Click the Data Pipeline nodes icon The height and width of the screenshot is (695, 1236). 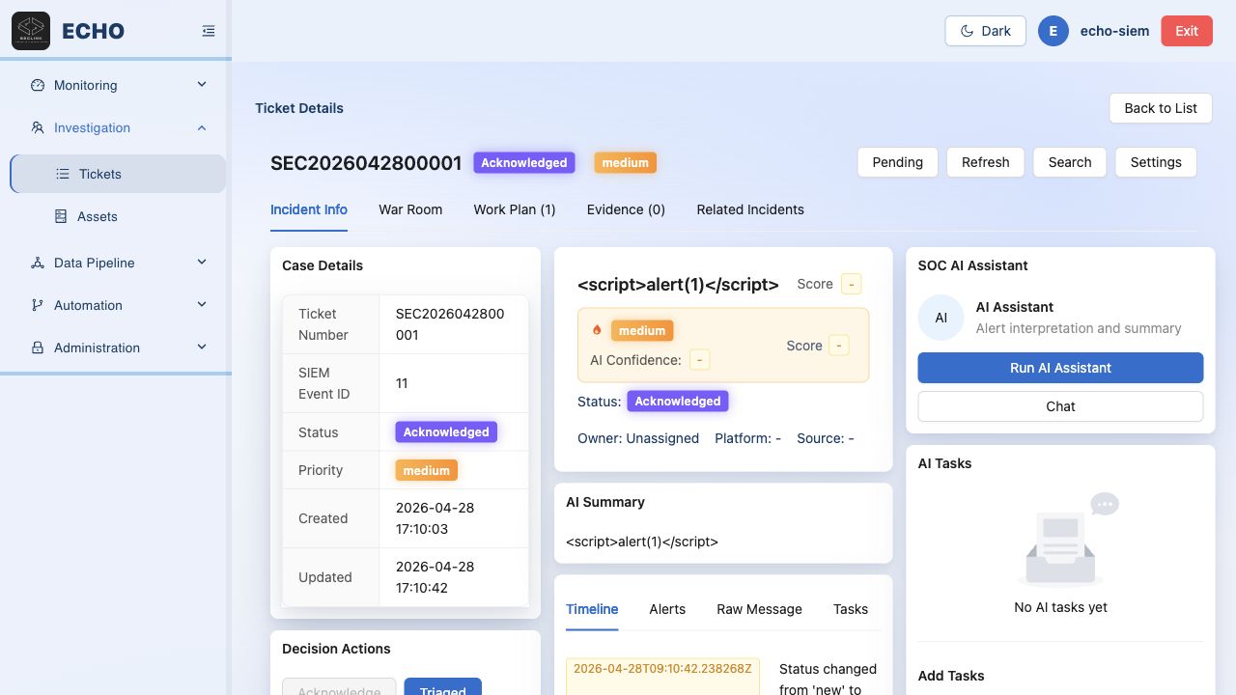[x=38, y=263]
